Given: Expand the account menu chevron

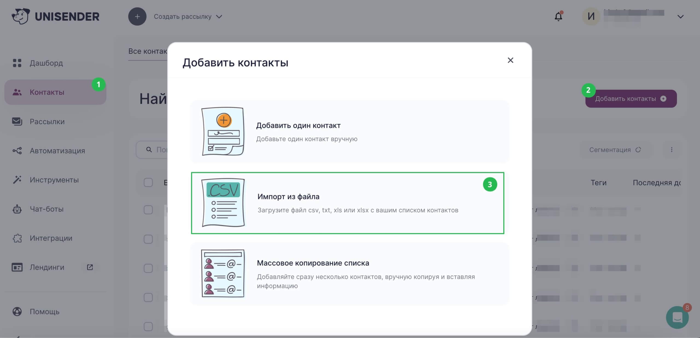Looking at the screenshot, I should (680, 17).
